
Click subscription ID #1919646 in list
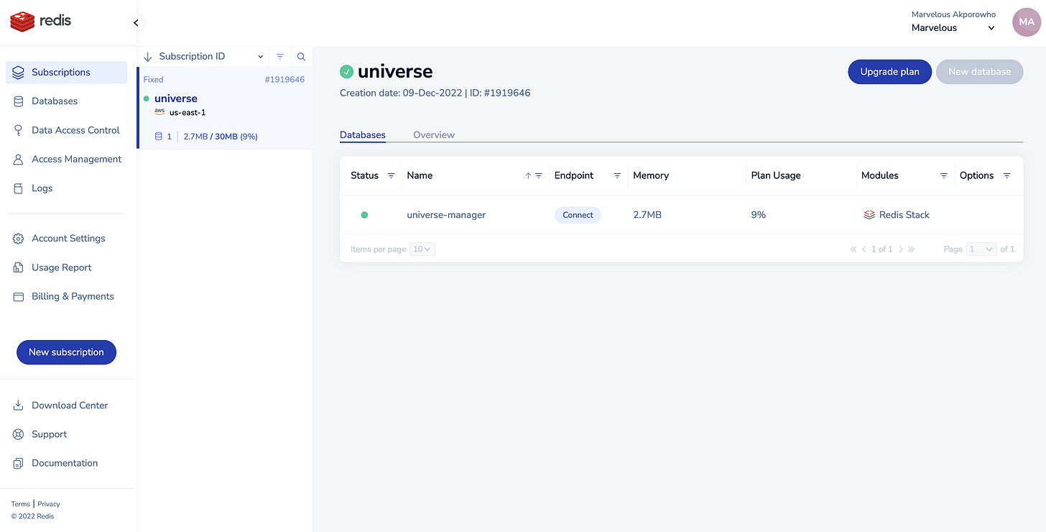click(x=284, y=80)
